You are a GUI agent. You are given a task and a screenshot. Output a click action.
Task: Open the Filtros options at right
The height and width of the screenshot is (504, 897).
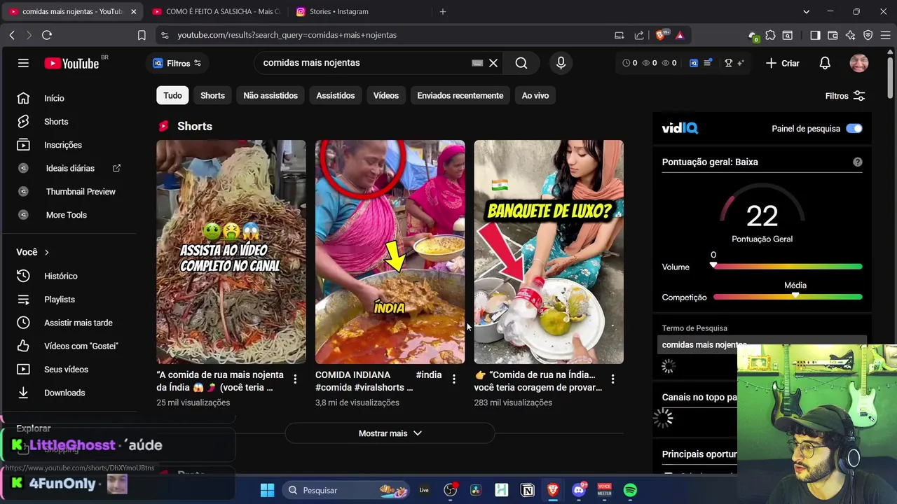[845, 96]
